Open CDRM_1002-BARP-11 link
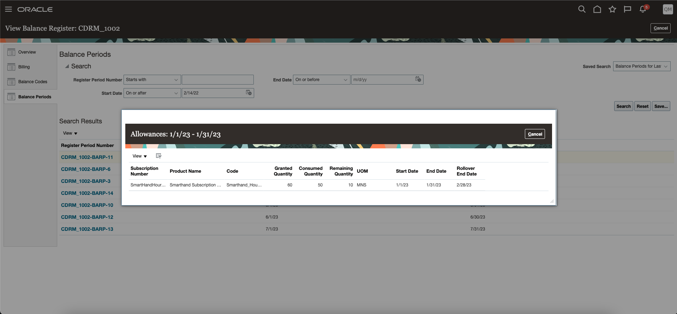The image size is (677, 314). pos(87,157)
